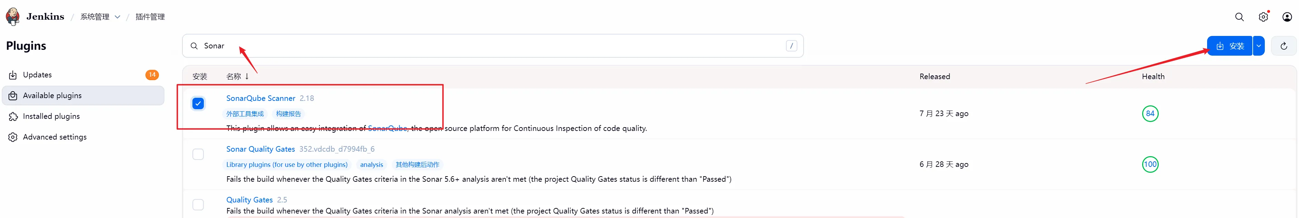This screenshot has width=1299, height=218.
Task: Click the blue 安装 install button
Action: (1230, 46)
